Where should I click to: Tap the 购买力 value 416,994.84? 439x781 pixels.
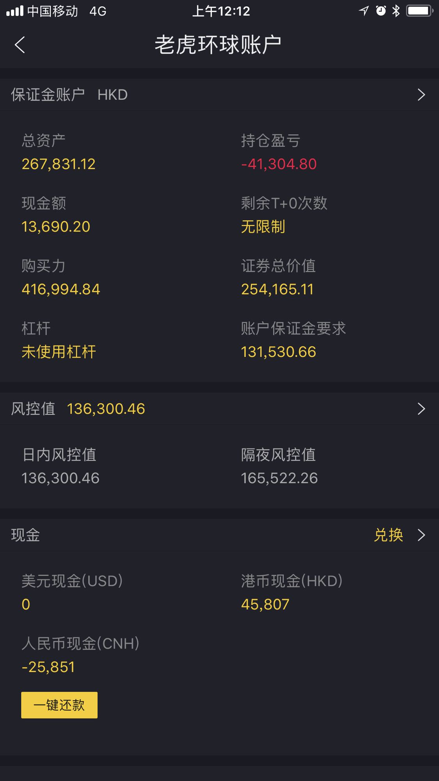(x=61, y=289)
